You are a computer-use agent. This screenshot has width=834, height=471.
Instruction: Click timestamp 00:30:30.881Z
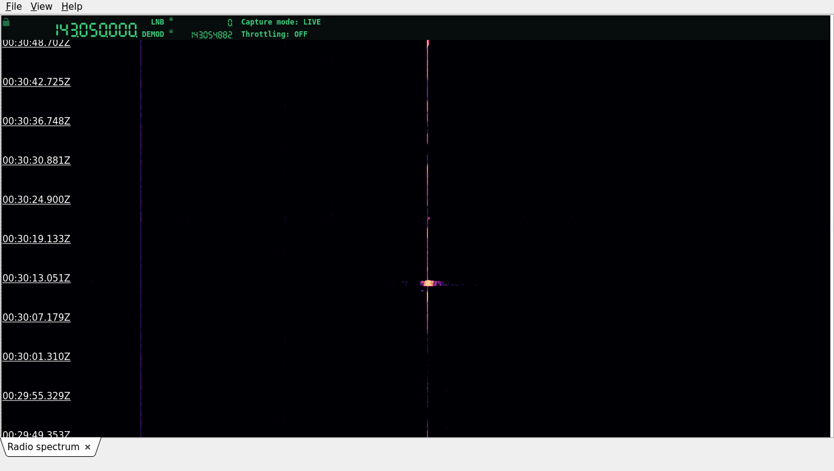[x=37, y=161]
